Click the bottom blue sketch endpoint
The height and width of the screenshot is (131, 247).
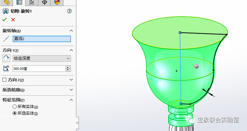181,104
